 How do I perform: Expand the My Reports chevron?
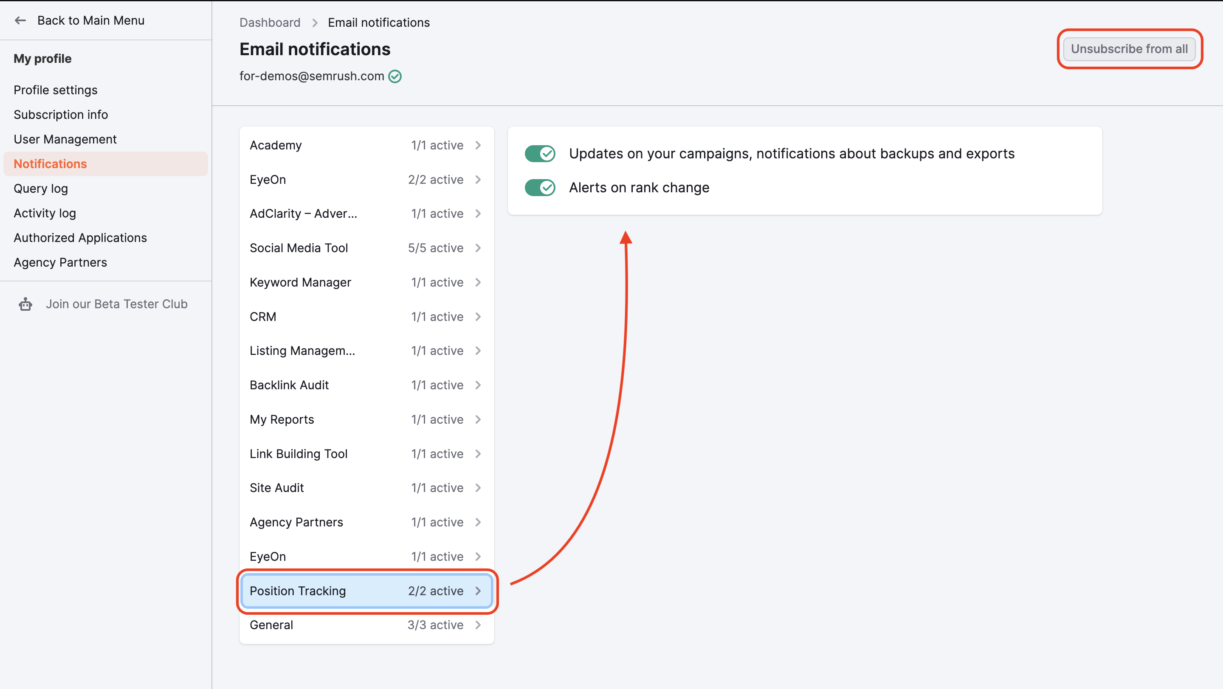[478, 419]
